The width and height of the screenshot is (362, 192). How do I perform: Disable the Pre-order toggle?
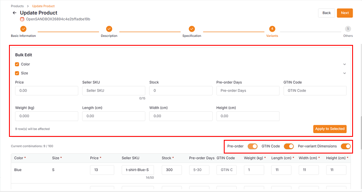[x=252, y=146]
